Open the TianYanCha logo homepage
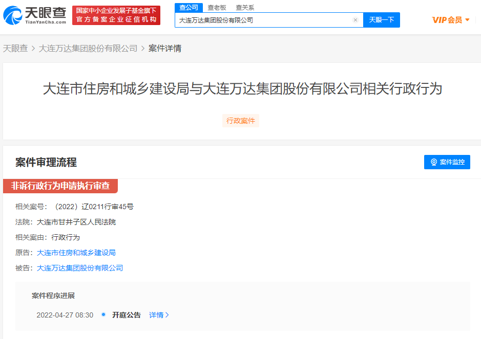This screenshot has height=339, width=481. (35, 15)
